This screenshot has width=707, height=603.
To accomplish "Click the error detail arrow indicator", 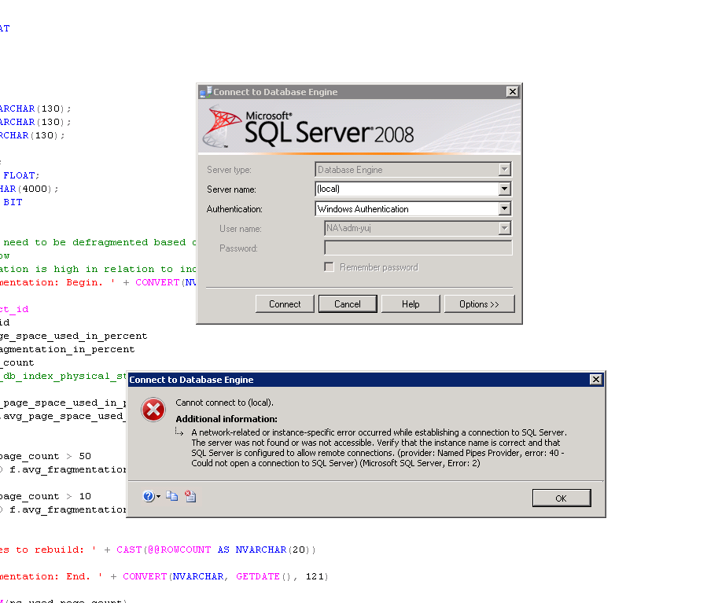I will point(179,432).
